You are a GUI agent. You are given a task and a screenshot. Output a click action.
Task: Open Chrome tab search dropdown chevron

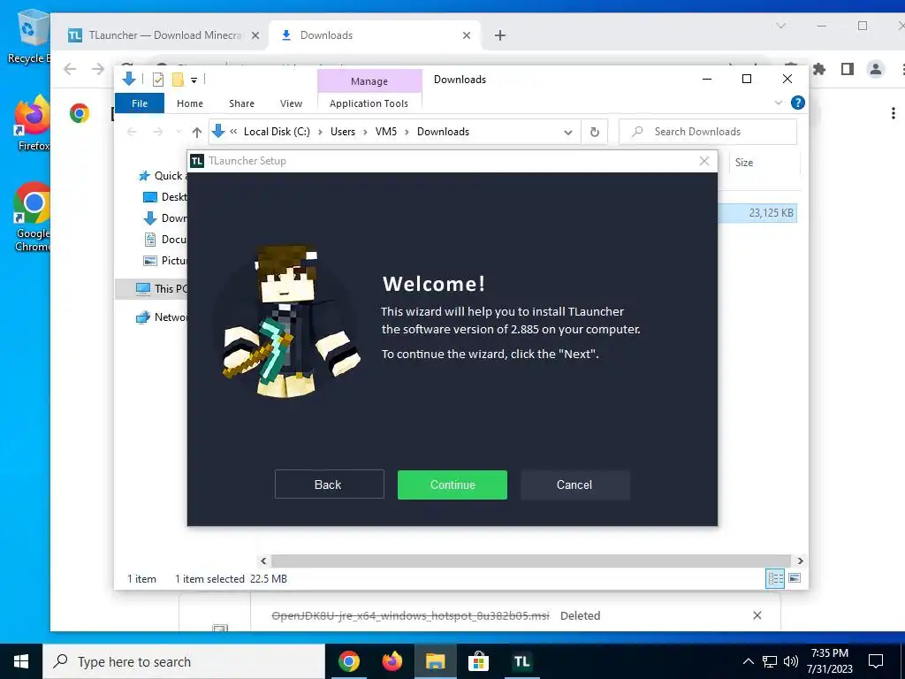[781, 26]
